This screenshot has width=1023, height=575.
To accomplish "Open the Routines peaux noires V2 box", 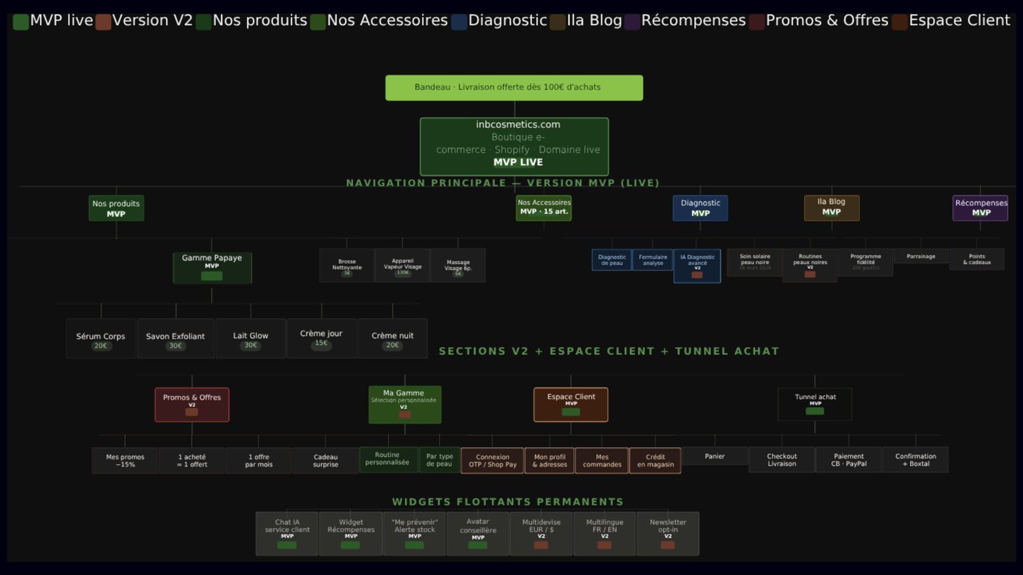I will [810, 265].
